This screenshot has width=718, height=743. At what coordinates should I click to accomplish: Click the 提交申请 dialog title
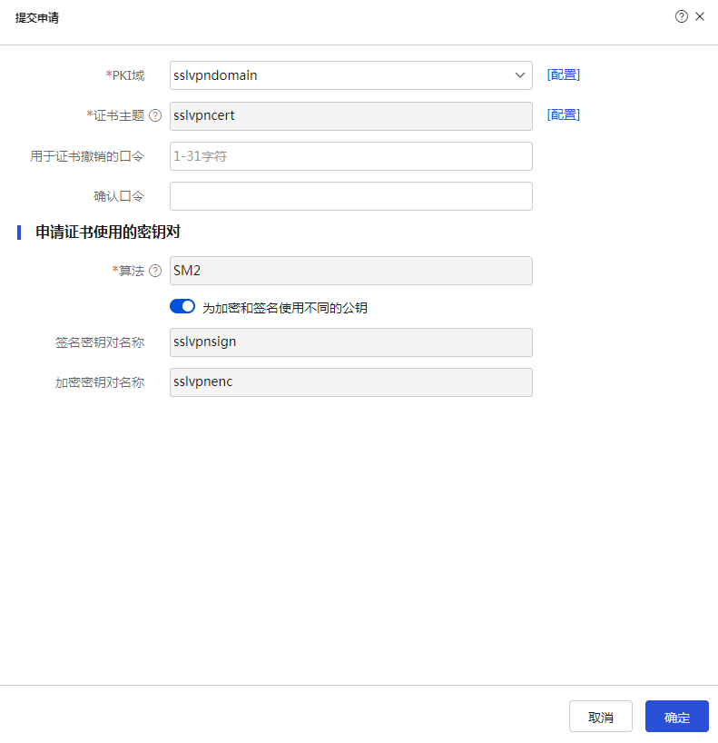click(x=37, y=18)
